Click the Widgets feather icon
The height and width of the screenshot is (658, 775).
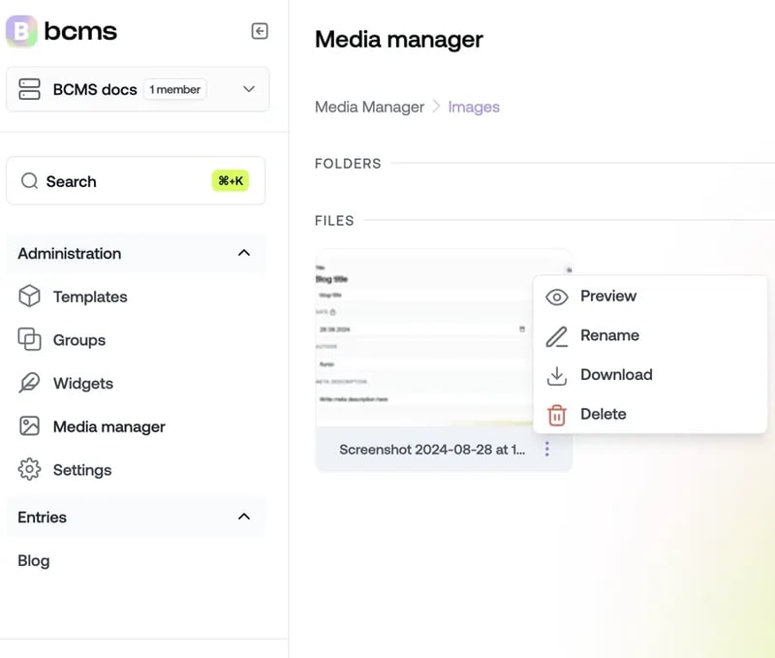point(30,383)
